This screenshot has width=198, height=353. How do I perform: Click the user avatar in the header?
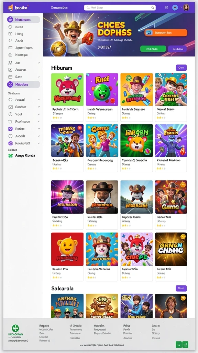(x=186, y=8)
